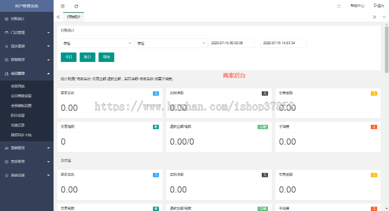Open the leftmost filter dropdown

[x=97, y=43]
